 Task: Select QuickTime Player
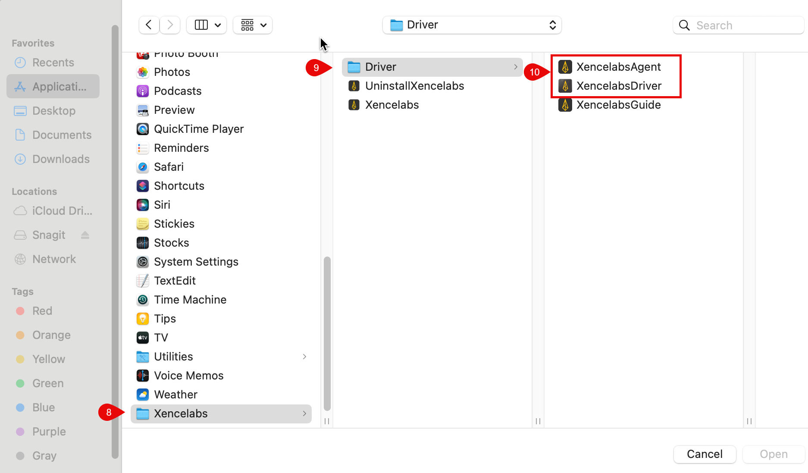pyautogui.click(x=221, y=129)
